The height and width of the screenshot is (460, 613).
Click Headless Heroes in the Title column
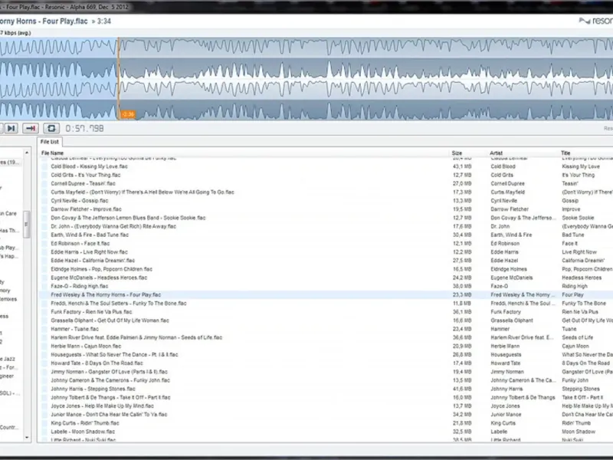[582, 278]
